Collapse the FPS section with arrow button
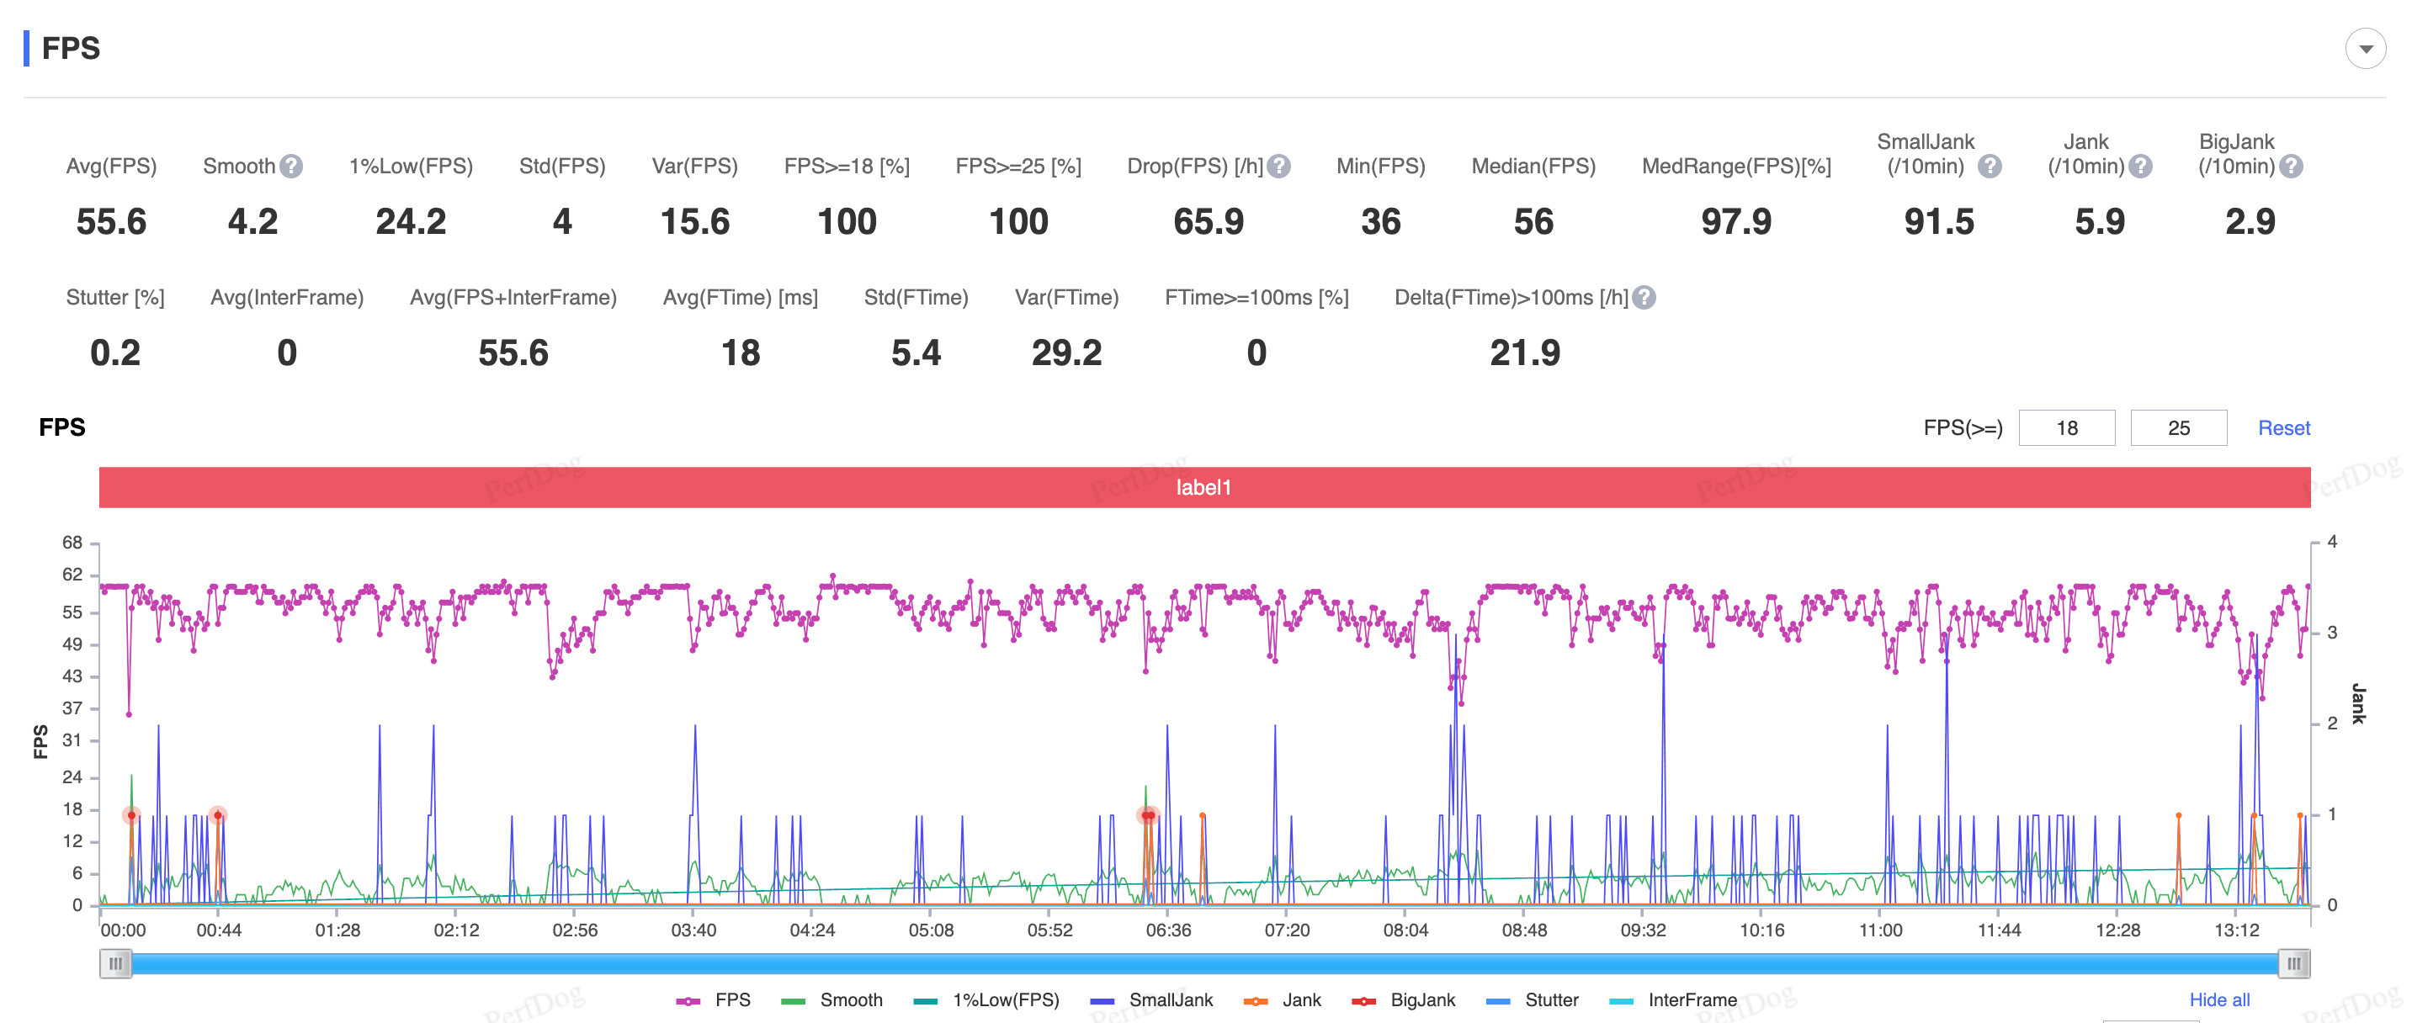Viewport: 2412px width, 1023px height. tap(2365, 49)
